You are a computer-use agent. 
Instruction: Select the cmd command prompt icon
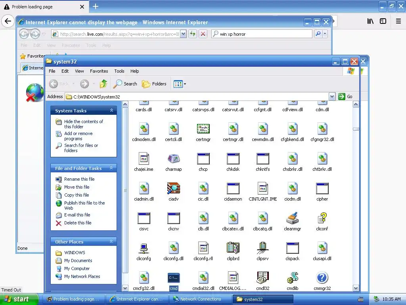tap(174, 278)
